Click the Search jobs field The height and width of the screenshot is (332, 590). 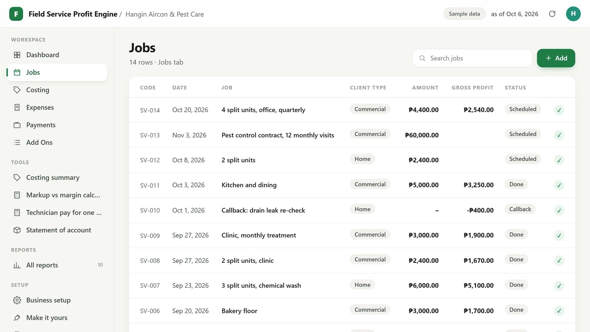(472, 58)
